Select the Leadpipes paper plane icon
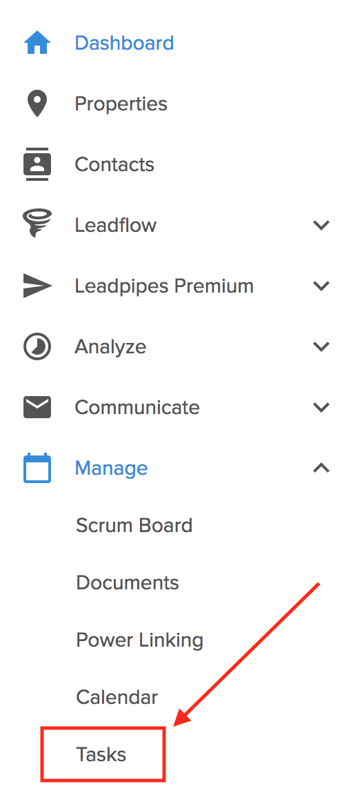Viewport: 342px width, 795px height. pyautogui.click(x=37, y=286)
